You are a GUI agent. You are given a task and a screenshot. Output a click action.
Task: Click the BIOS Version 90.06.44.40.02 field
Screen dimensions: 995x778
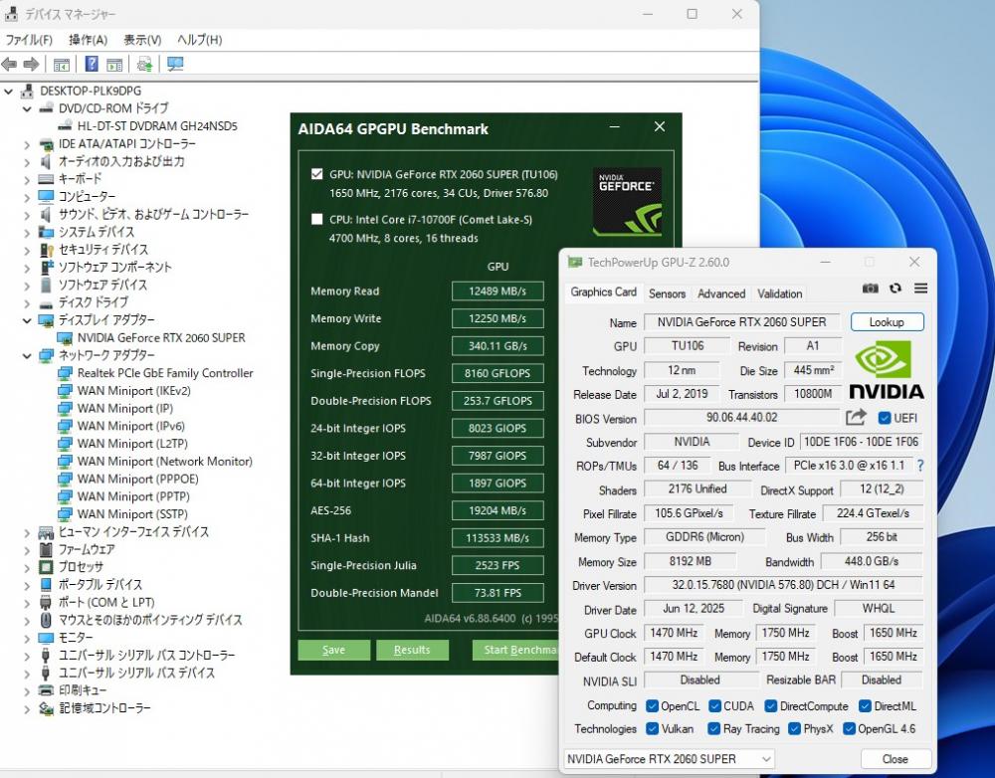(x=742, y=418)
